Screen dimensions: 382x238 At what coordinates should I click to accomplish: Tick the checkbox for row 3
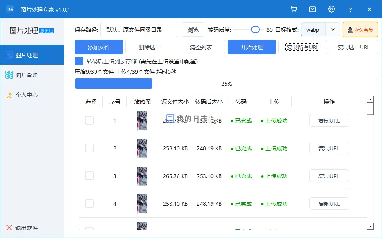pyautogui.click(x=89, y=176)
